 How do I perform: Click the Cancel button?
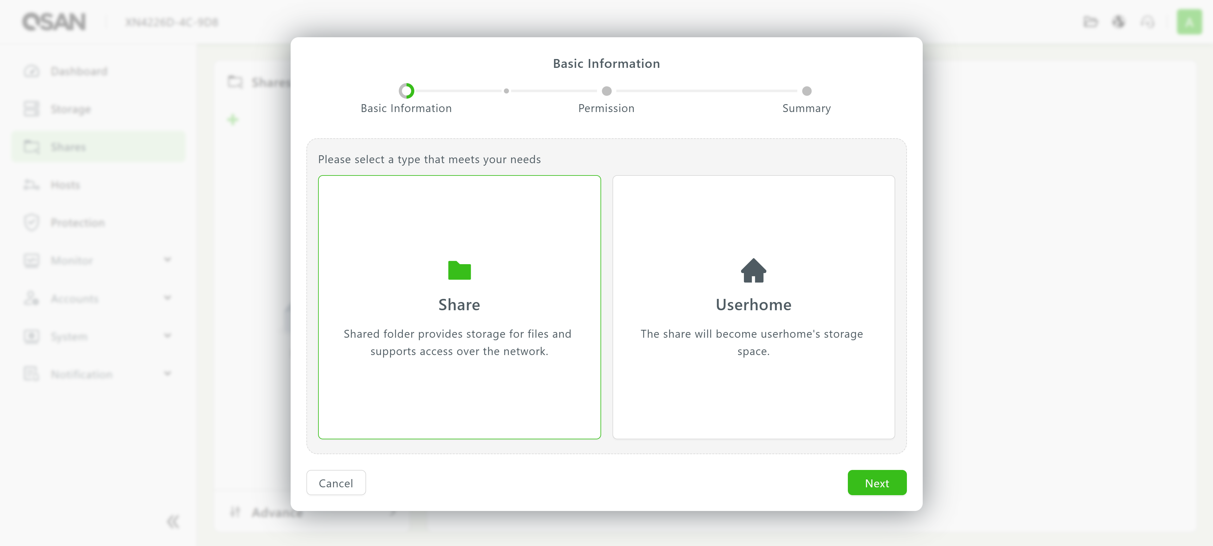[x=336, y=483]
